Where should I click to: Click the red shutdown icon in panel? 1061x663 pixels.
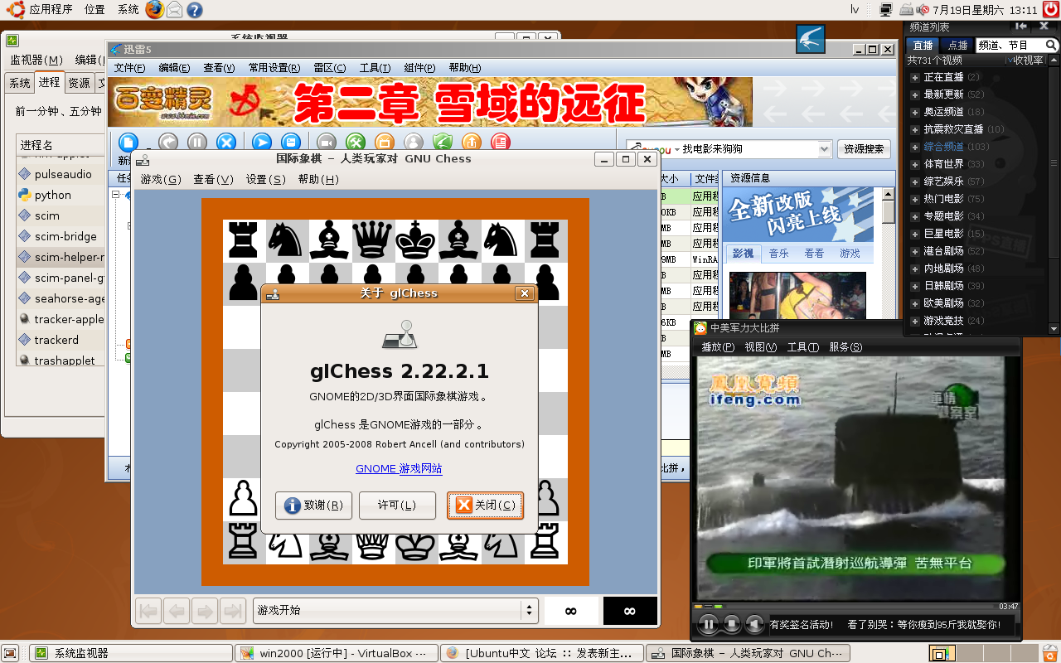coord(1050,10)
